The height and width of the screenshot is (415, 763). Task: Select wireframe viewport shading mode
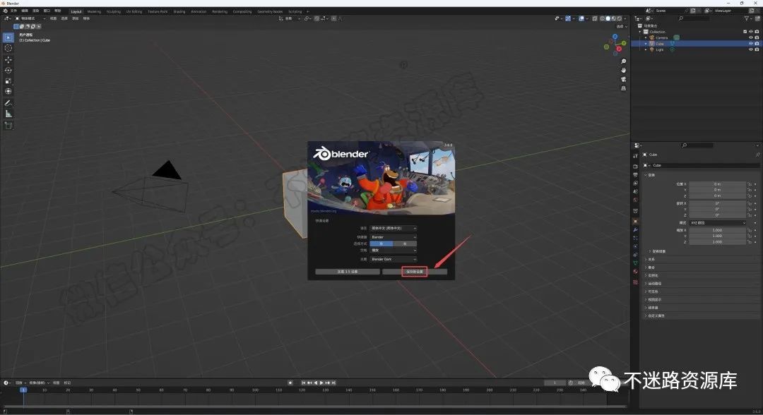[x=602, y=18]
